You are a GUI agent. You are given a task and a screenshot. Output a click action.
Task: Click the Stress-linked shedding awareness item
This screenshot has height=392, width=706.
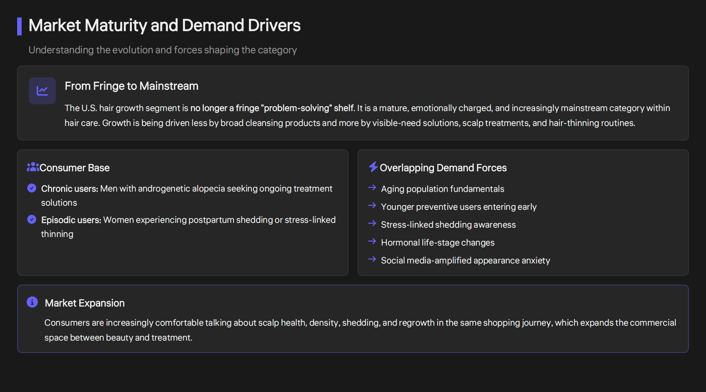tap(448, 224)
